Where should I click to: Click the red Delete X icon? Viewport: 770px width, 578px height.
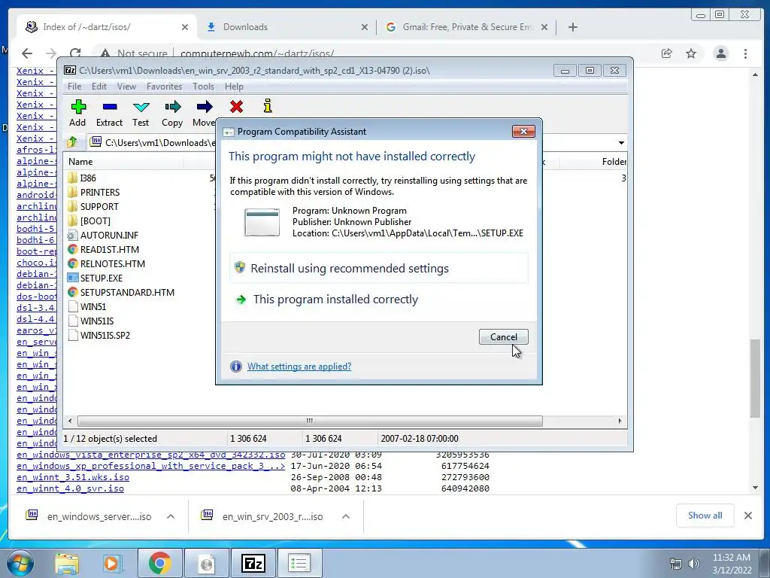coord(236,106)
